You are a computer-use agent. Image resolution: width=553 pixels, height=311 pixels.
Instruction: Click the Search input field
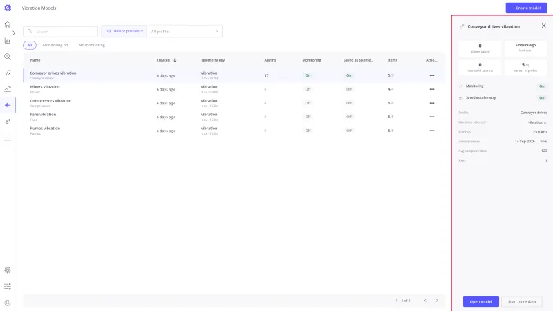pyautogui.click(x=60, y=31)
